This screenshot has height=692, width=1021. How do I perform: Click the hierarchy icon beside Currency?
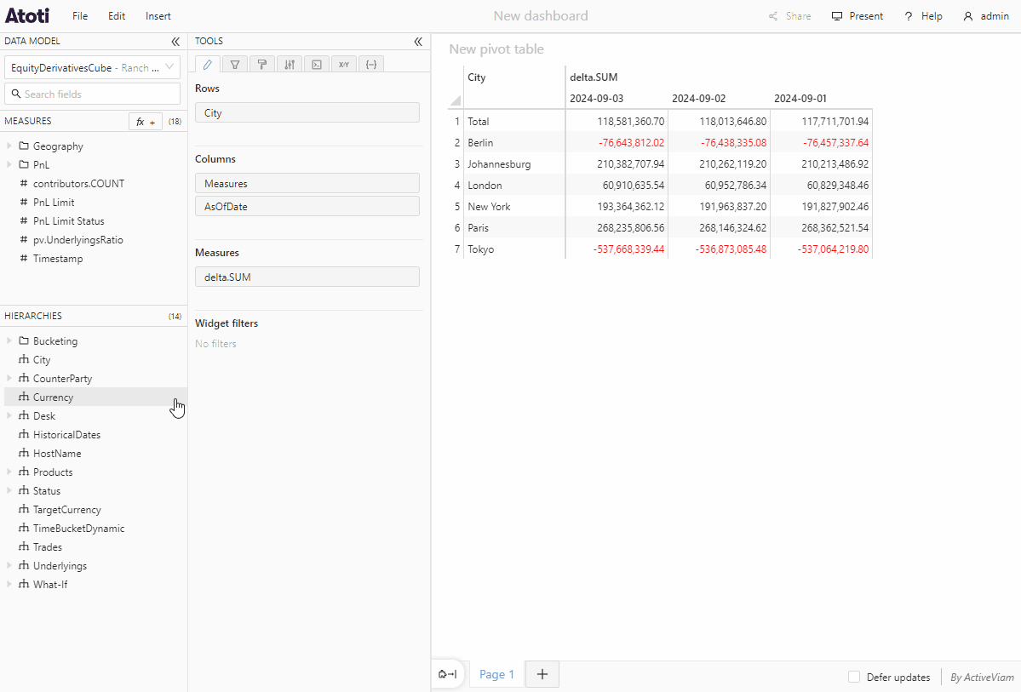24,397
